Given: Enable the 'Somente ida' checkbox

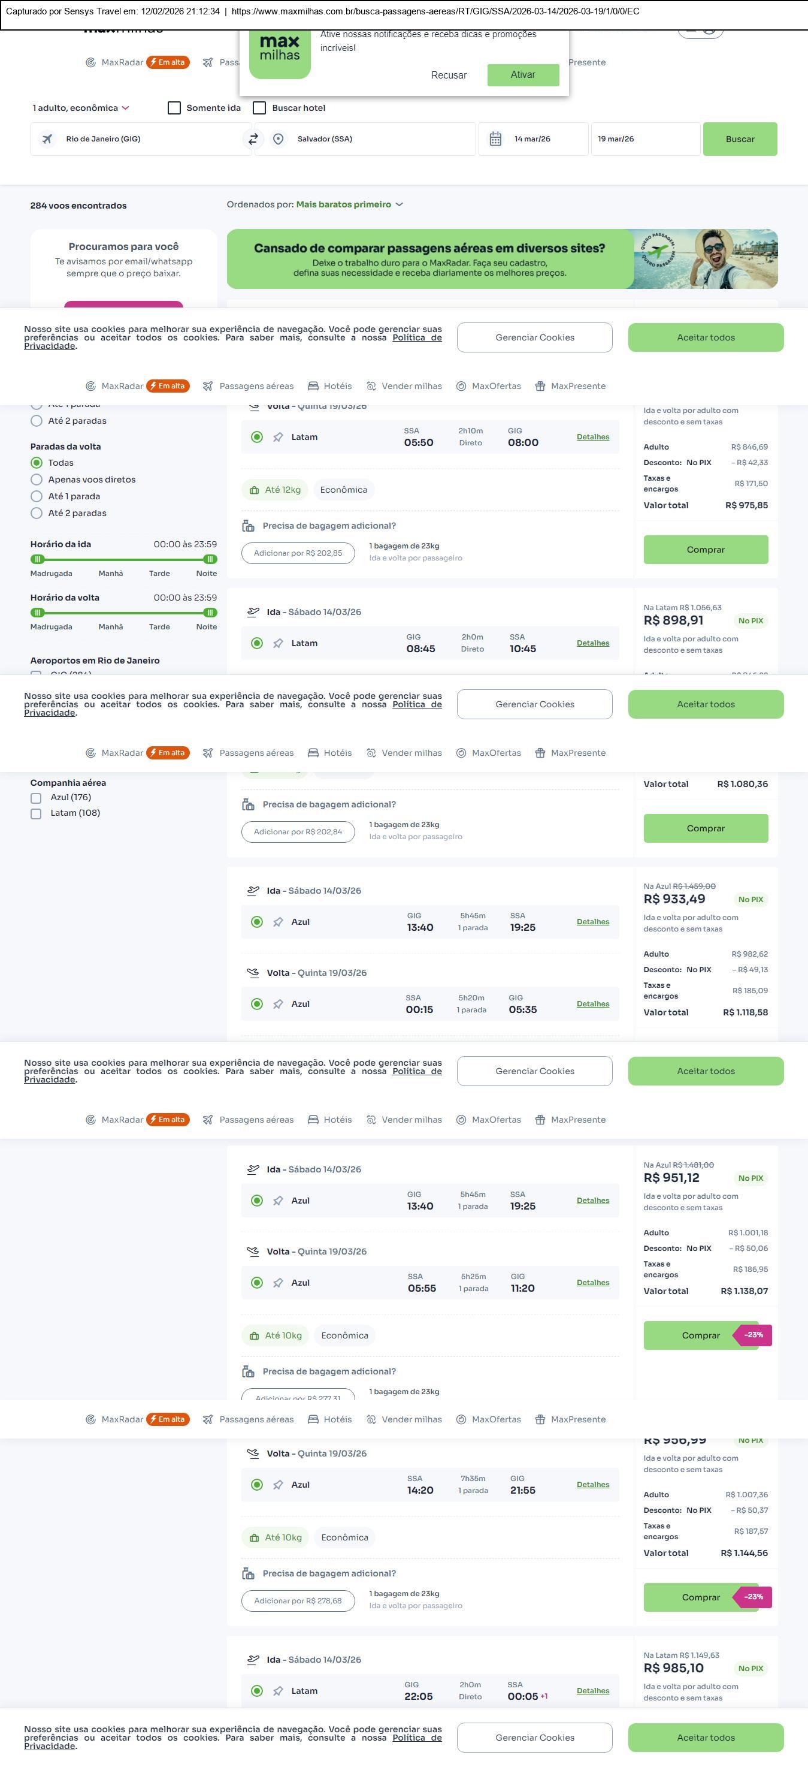Looking at the screenshot, I should tap(175, 108).
